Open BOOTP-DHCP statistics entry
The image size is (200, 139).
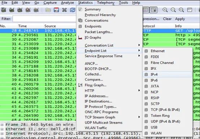98,69
